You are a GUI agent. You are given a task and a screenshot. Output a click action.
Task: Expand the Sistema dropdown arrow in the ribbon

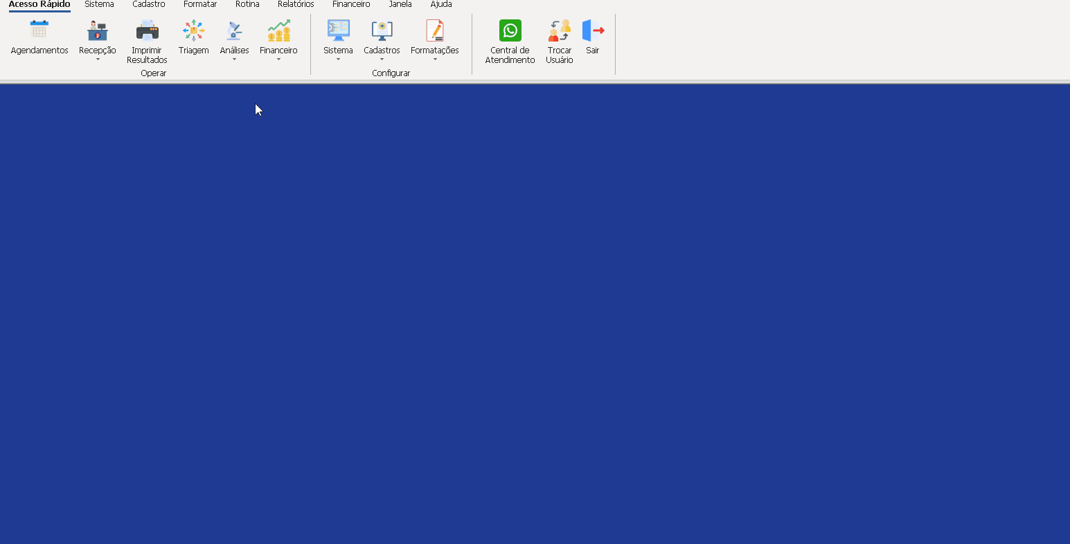(x=338, y=60)
